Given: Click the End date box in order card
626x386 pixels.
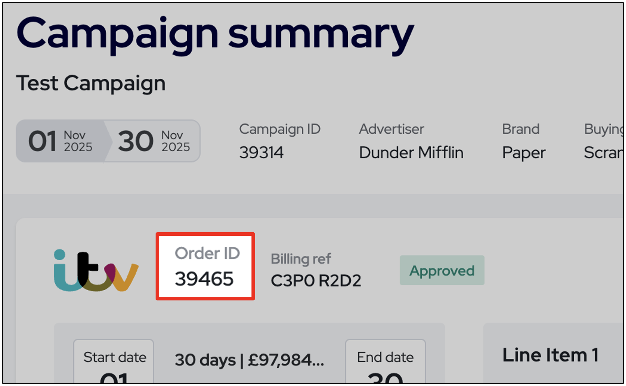Looking at the screenshot, I should coord(385,361).
